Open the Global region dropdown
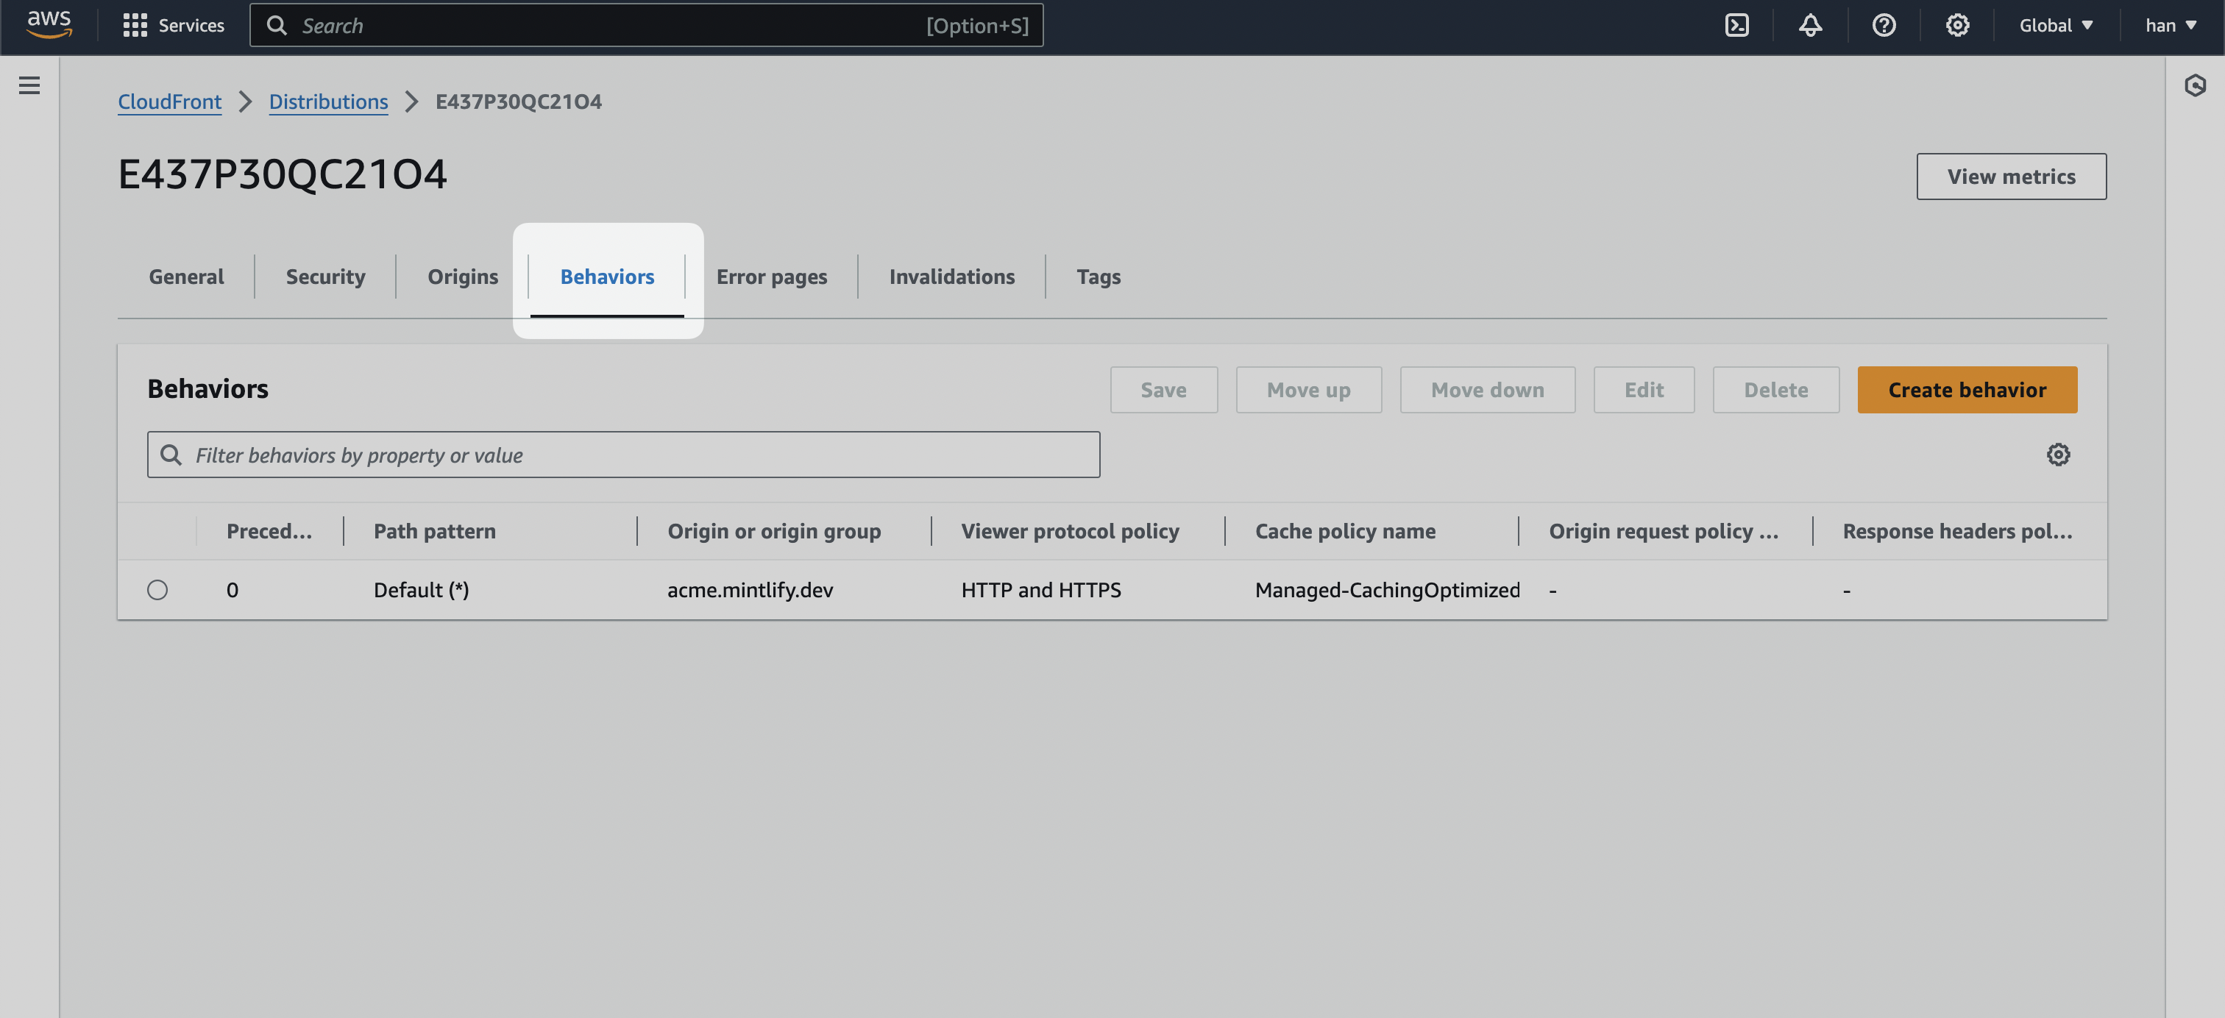The width and height of the screenshot is (2225, 1018). pos(2056,25)
